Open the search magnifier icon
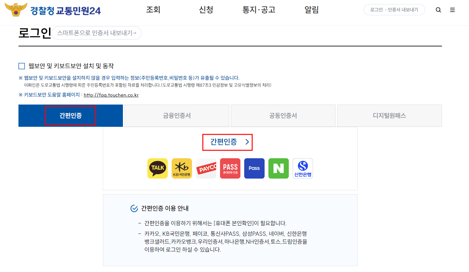This screenshot has height=272, width=469. (x=438, y=10)
